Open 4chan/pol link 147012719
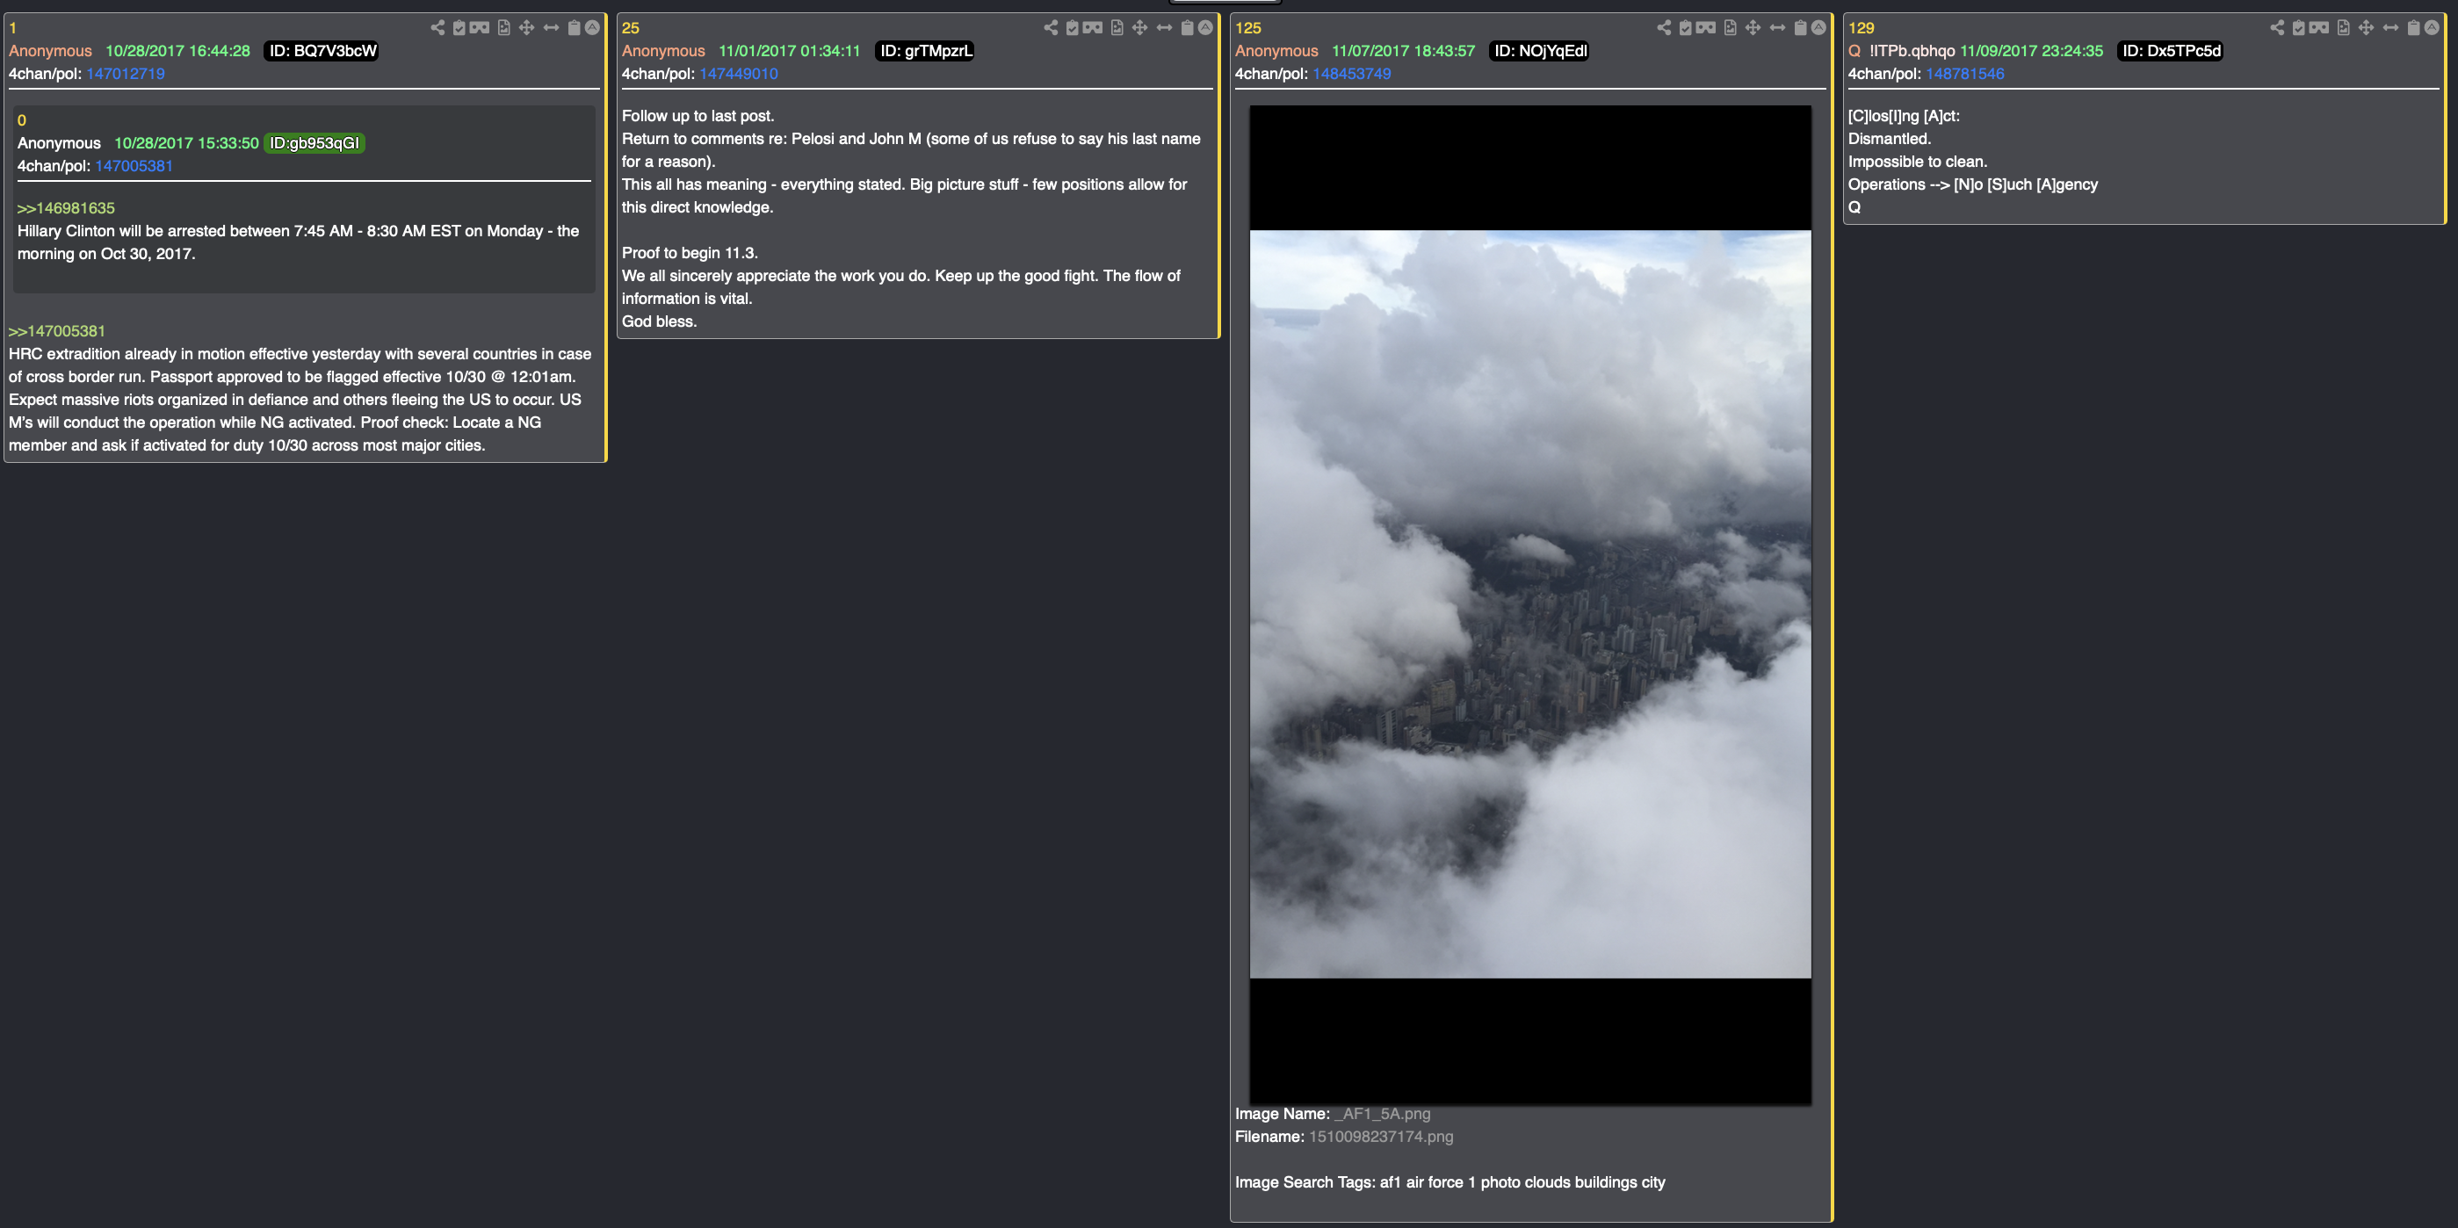The image size is (2458, 1228). [x=125, y=74]
